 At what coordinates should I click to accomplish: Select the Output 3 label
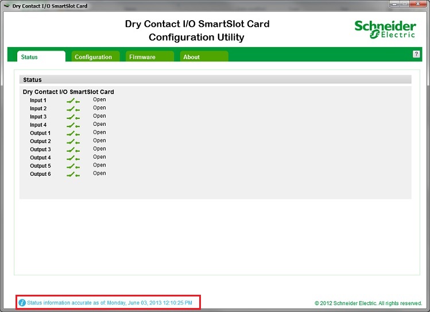pyautogui.click(x=40, y=149)
